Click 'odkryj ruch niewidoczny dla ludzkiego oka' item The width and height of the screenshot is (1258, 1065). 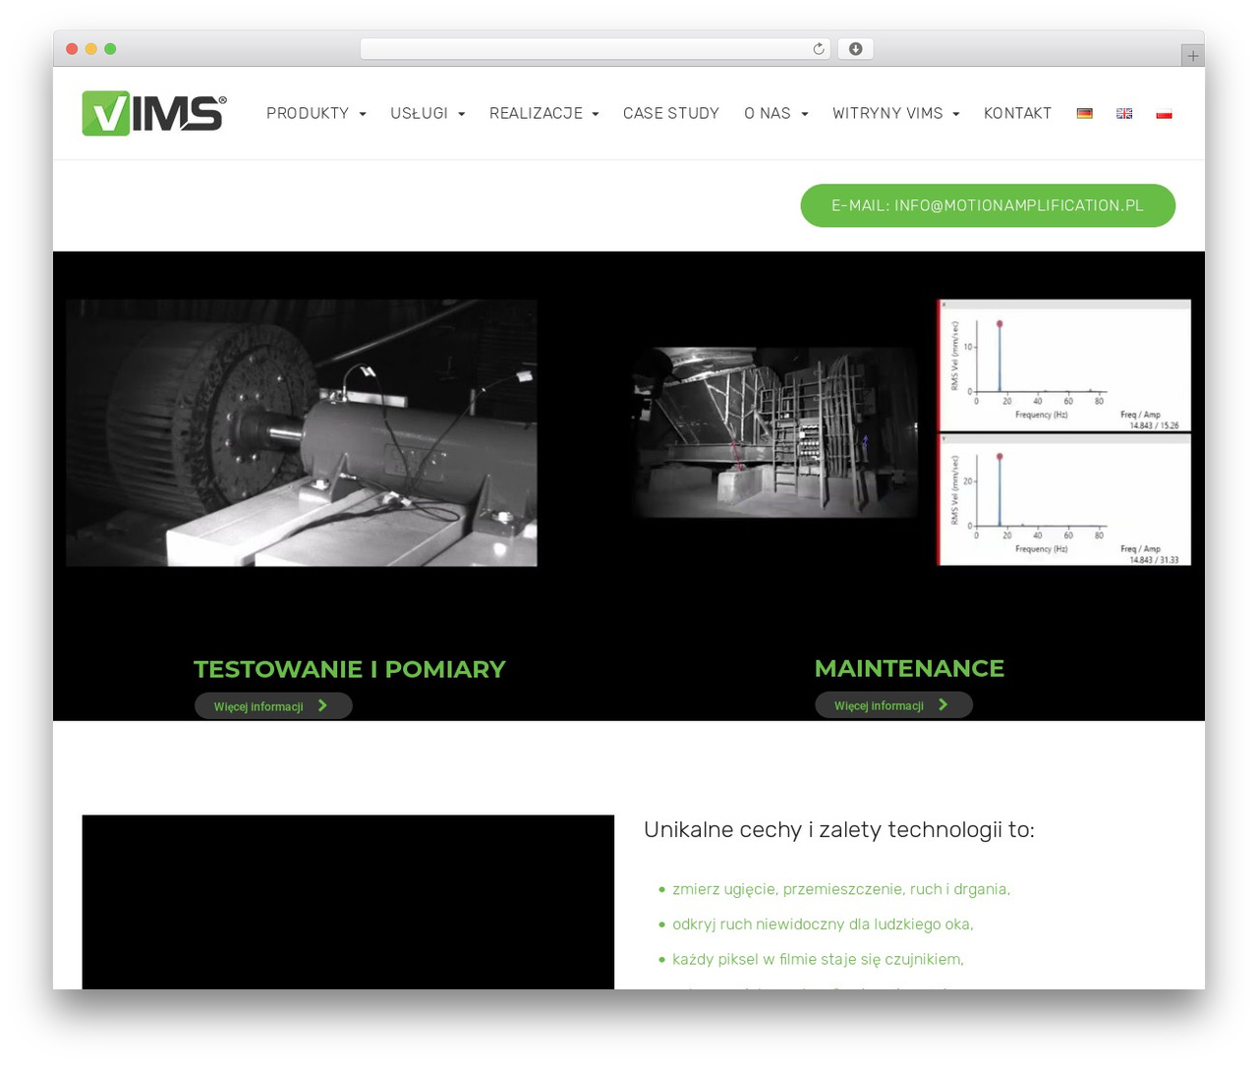(823, 925)
